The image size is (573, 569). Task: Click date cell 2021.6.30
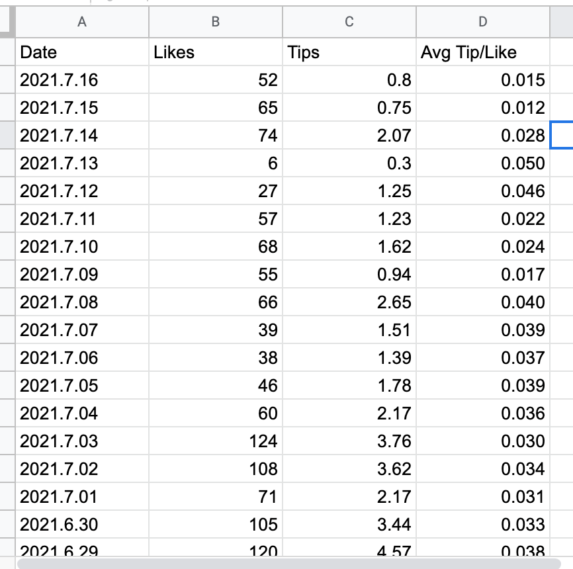pyautogui.click(x=82, y=524)
